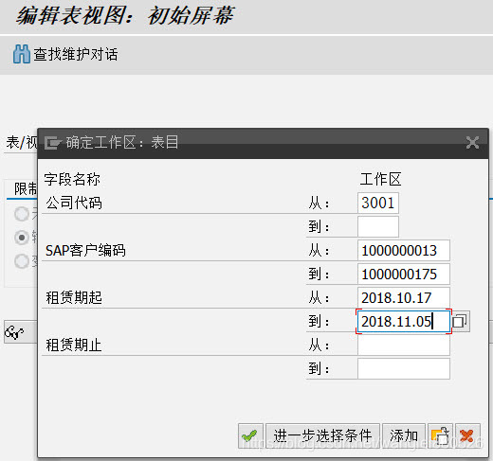Image resolution: width=493 pixels, height=461 pixels.
Task: Click the glasses display icon behind dialog
Action: (14, 332)
